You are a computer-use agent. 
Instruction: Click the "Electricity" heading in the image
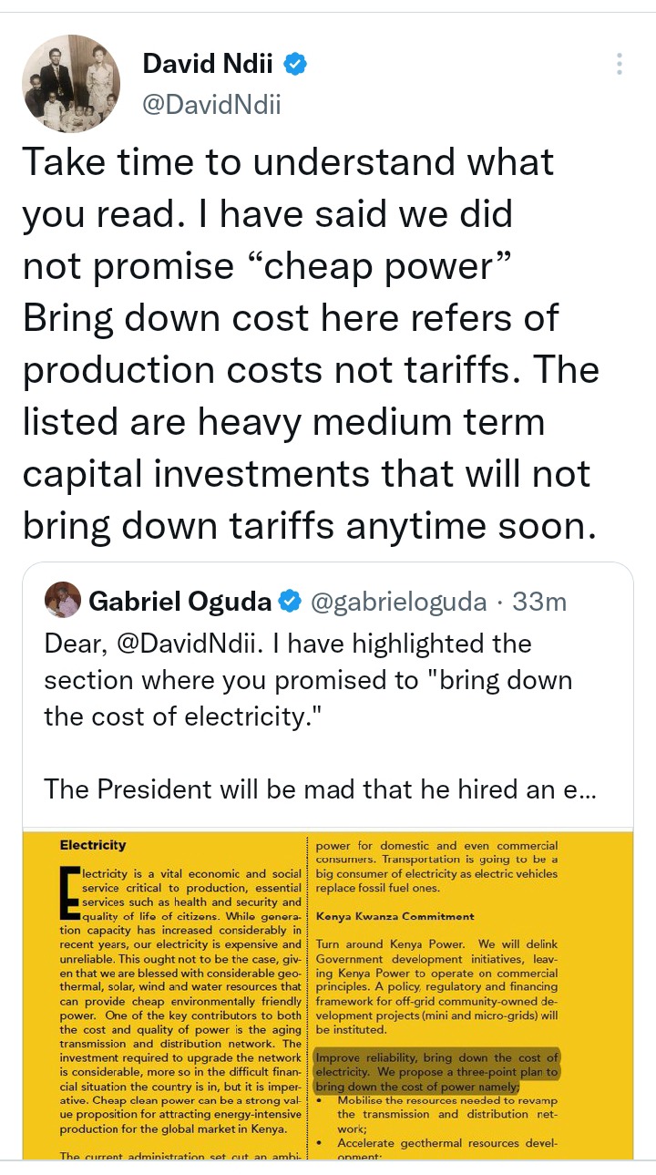click(x=93, y=845)
